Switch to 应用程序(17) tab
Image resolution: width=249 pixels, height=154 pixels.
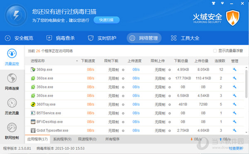[37, 139]
